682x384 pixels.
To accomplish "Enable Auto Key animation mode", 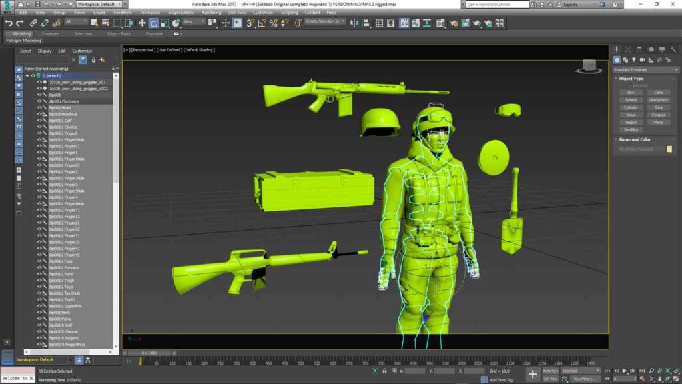I will coord(551,370).
